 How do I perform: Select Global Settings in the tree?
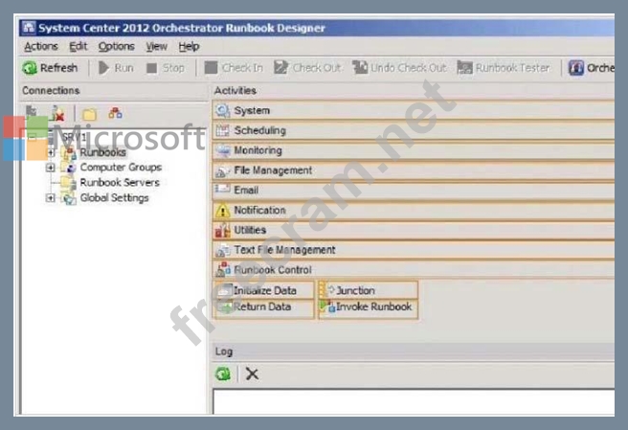point(114,198)
